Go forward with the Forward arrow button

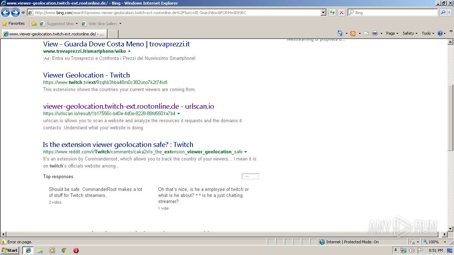(15, 13)
